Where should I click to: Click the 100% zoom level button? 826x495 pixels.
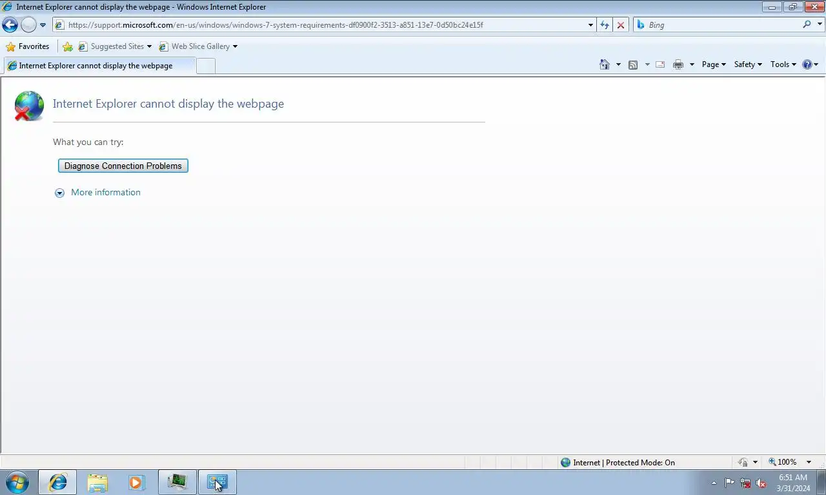(783, 462)
